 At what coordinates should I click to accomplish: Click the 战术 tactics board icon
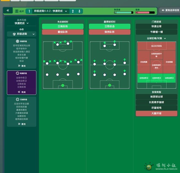tap(16, 11)
